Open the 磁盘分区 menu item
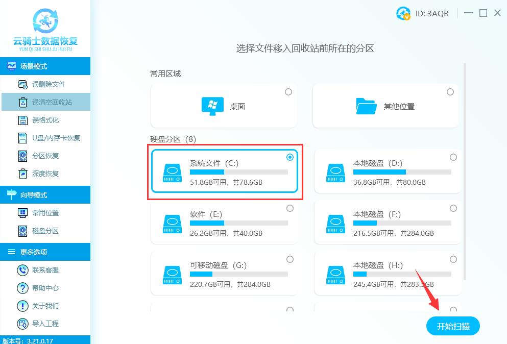 pos(45,231)
